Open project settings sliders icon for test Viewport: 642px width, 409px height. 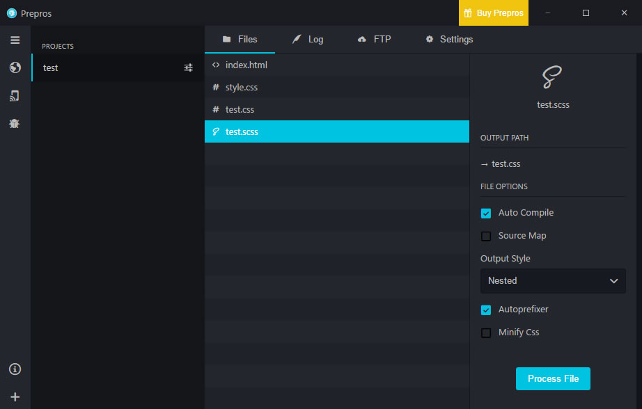tap(188, 67)
